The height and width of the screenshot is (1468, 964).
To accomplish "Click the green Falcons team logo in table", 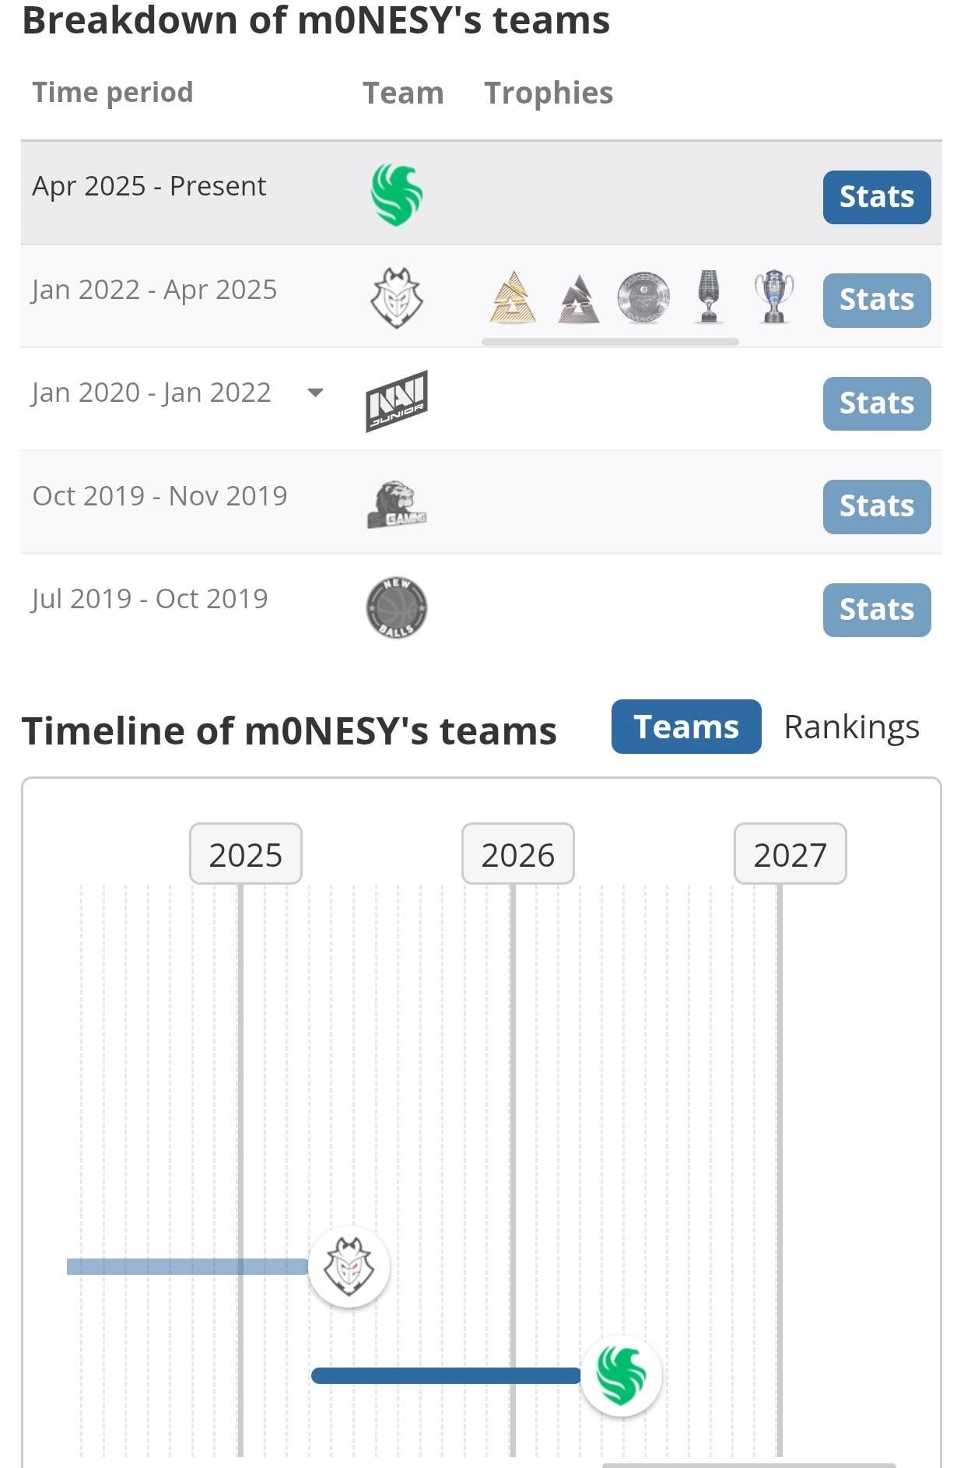I will click(x=397, y=195).
